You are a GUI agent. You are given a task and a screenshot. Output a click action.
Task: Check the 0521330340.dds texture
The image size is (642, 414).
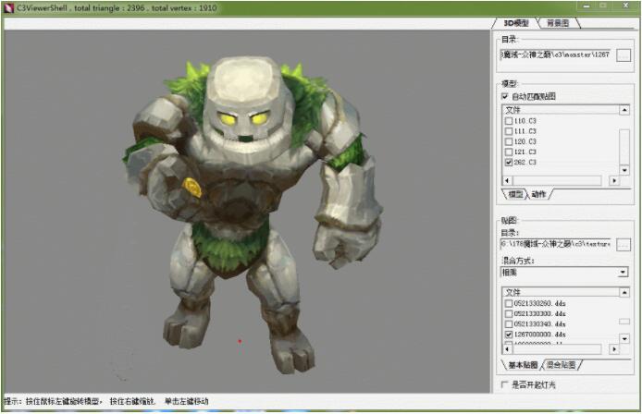click(509, 324)
